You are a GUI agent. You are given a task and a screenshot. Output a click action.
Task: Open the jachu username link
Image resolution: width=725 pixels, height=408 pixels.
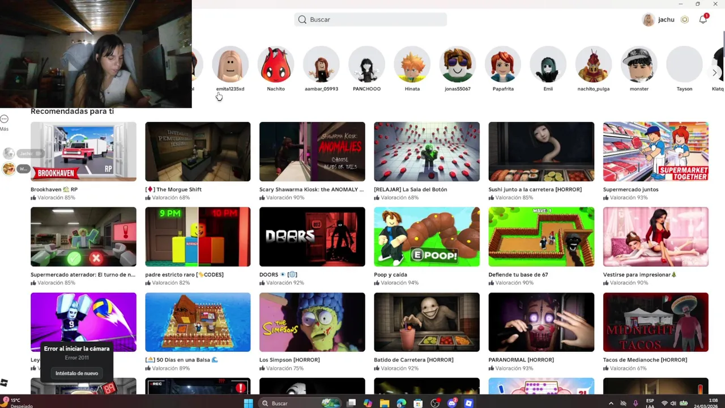pyautogui.click(x=666, y=20)
